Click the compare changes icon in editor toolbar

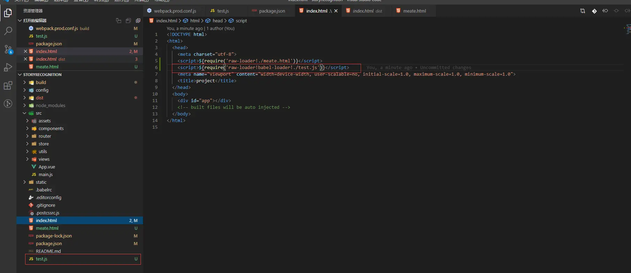(x=583, y=11)
